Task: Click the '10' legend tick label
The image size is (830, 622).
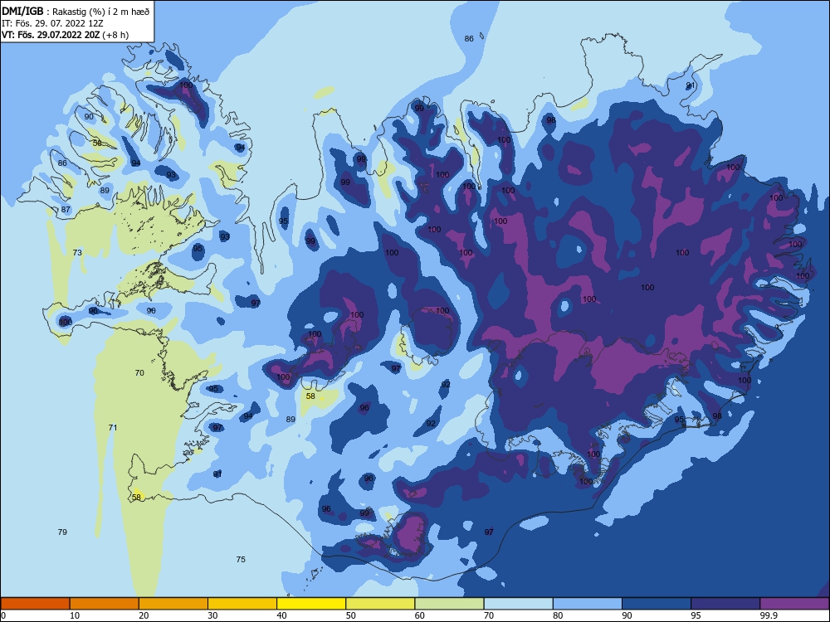Action: [75, 615]
